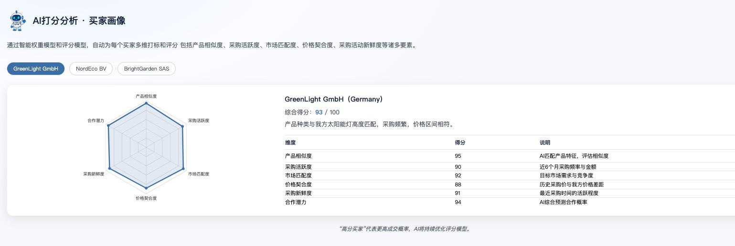This screenshot has height=246, width=735.
Task: Click the 说明 column header in table
Action: click(x=545, y=143)
